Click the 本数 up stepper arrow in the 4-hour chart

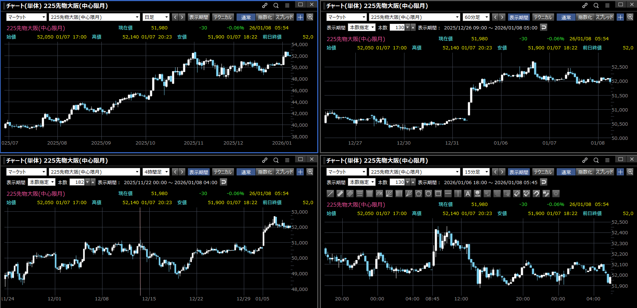93,182
